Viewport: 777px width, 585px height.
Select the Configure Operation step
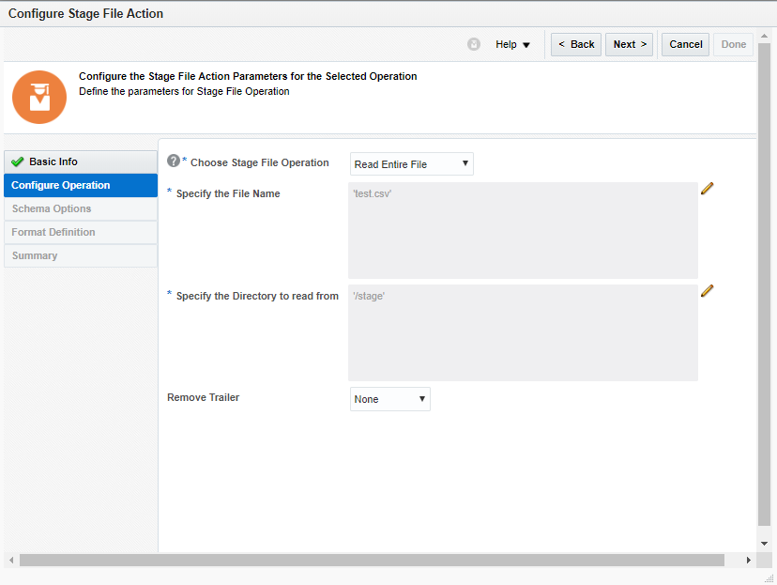tap(61, 185)
